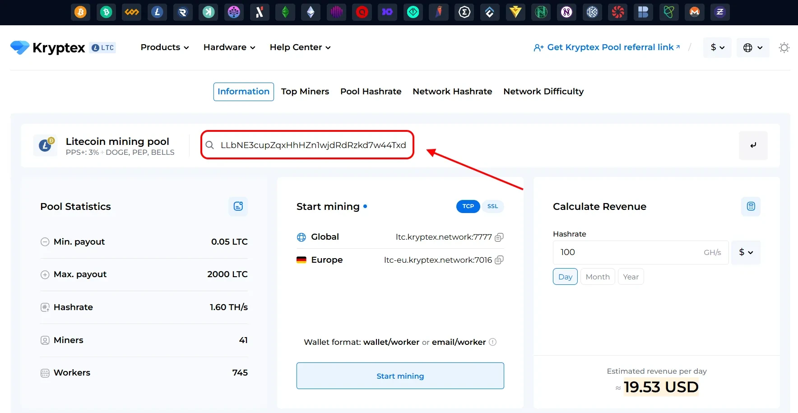Screen dimensions: 798x413
Task: Select the Litecoin coin icon in top bar
Action: click(x=157, y=12)
